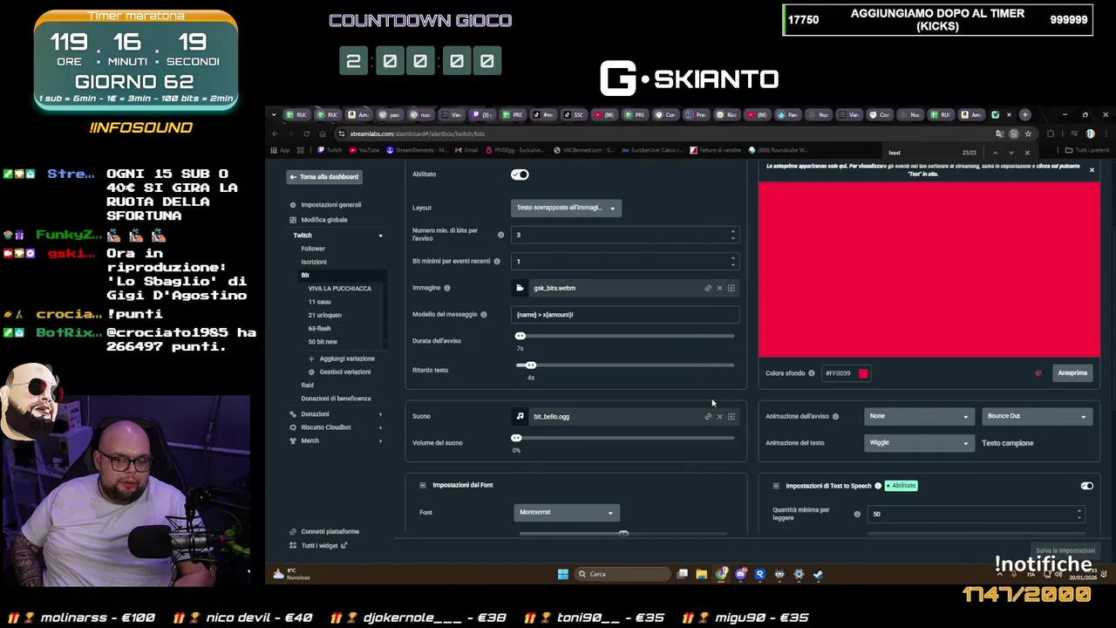The image size is (1116, 628).
Task: Open Impostazioni generali in sidebar
Action: point(330,205)
